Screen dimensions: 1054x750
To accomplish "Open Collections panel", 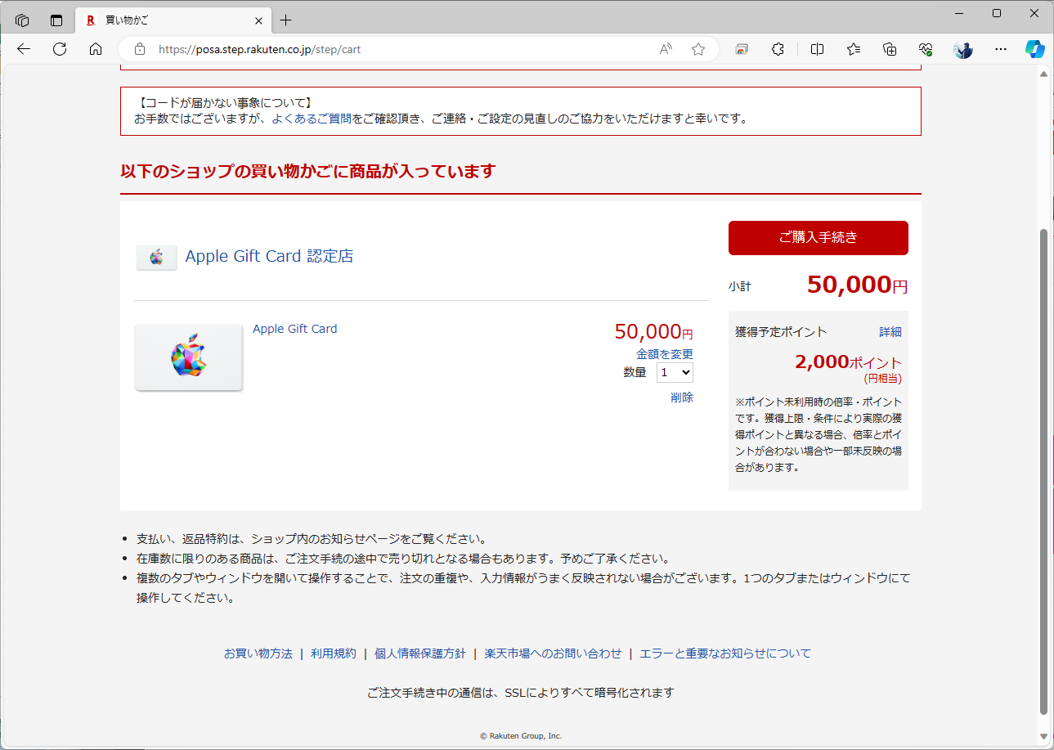I will click(x=890, y=49).
